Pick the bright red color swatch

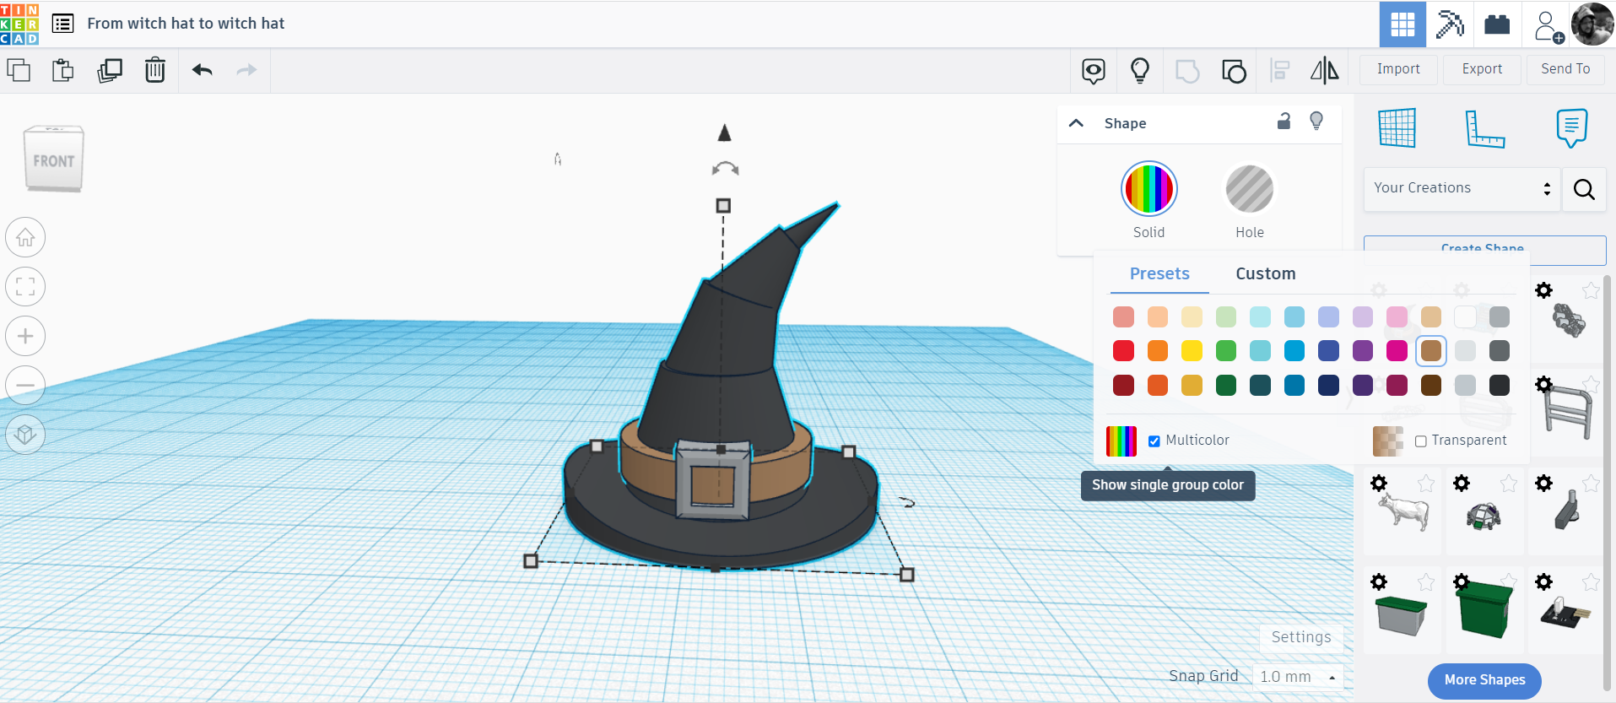coord(1123,351)
